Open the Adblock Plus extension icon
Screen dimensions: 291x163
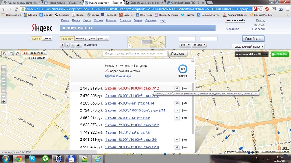(x=267, y=9)
